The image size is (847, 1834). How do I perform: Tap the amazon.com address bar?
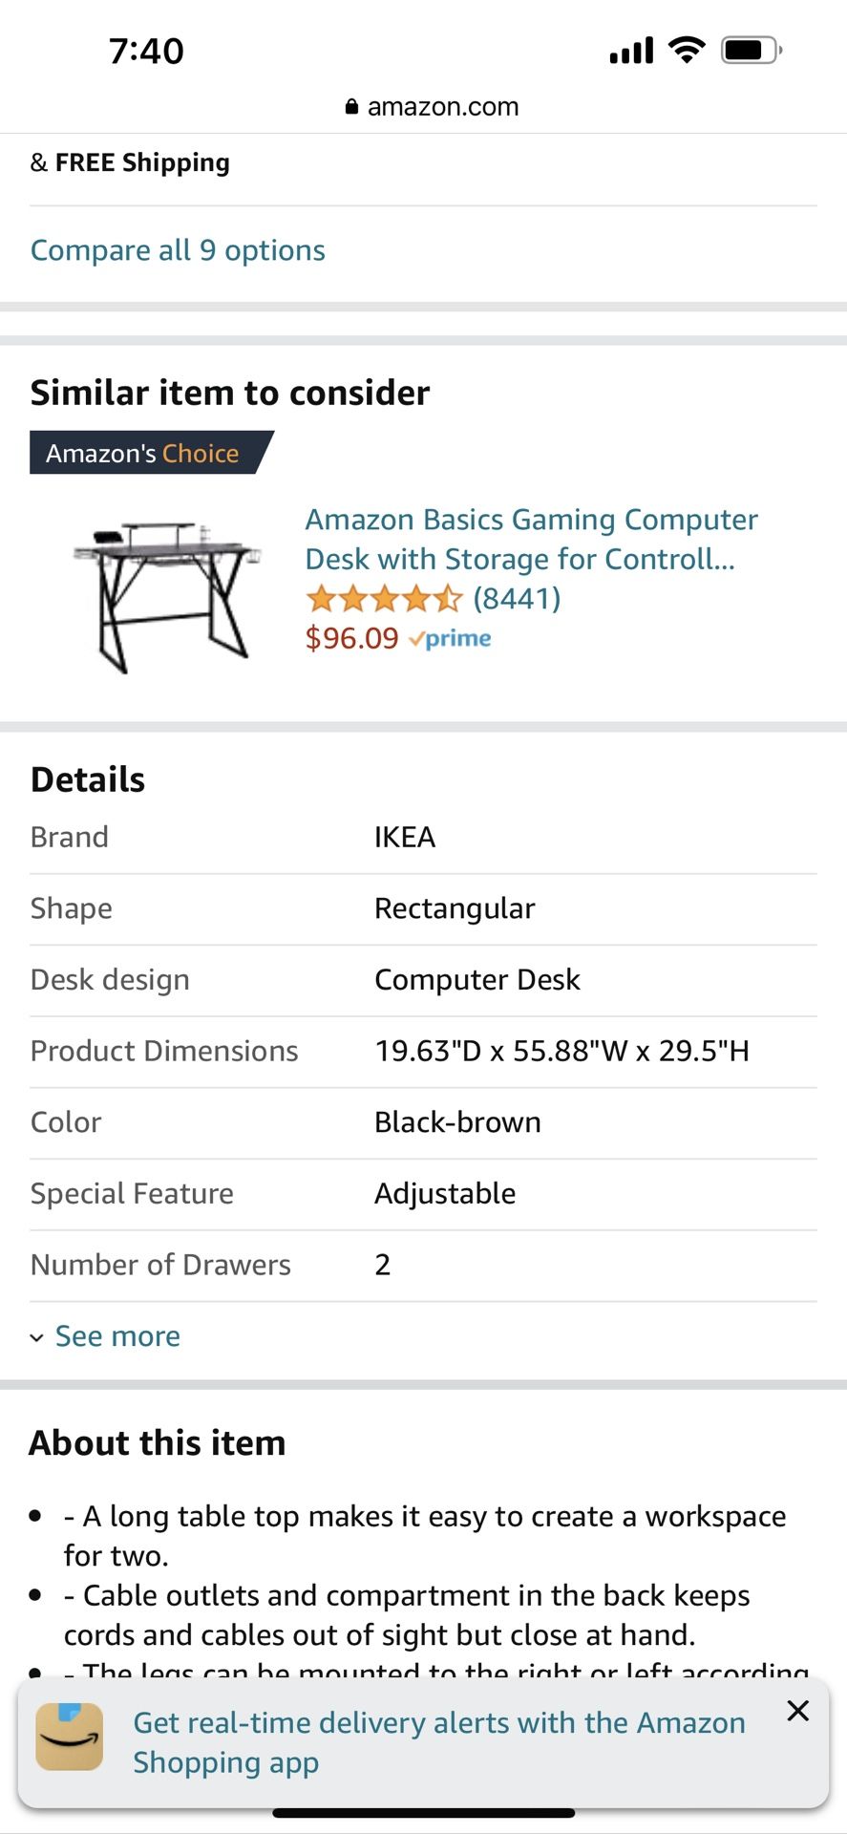click(x=433, y=107)
